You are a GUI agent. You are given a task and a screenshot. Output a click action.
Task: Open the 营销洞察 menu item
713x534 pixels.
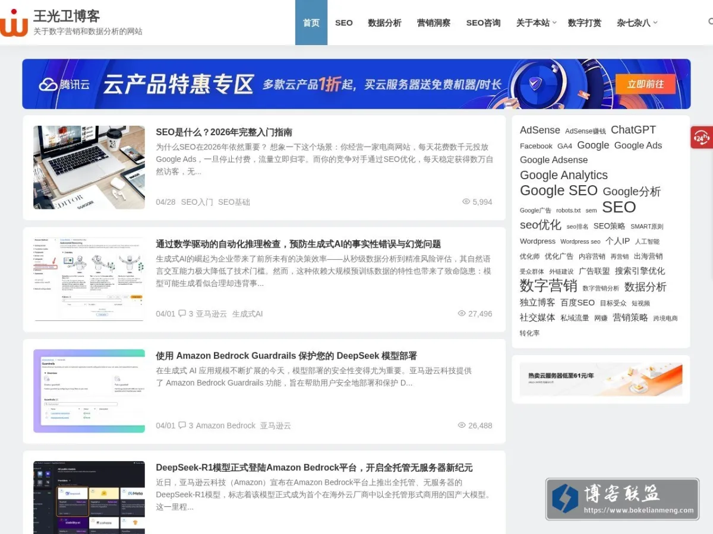pyautogui.click(x=434, y=23)
